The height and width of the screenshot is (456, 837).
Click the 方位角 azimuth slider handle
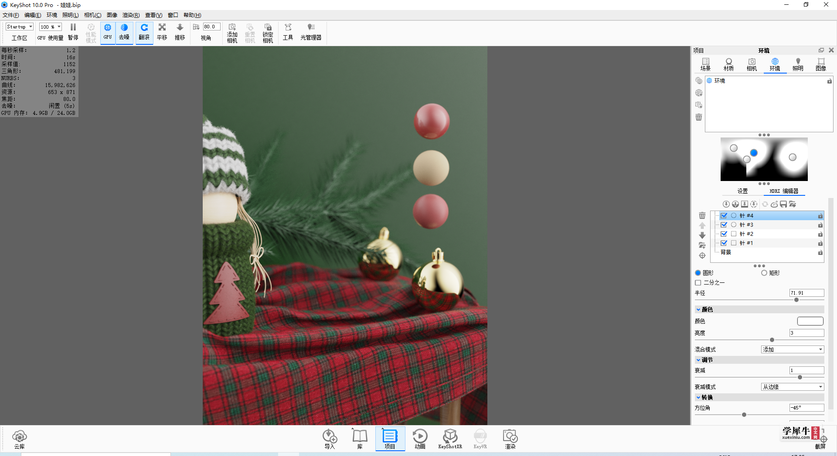coord(744,415)
